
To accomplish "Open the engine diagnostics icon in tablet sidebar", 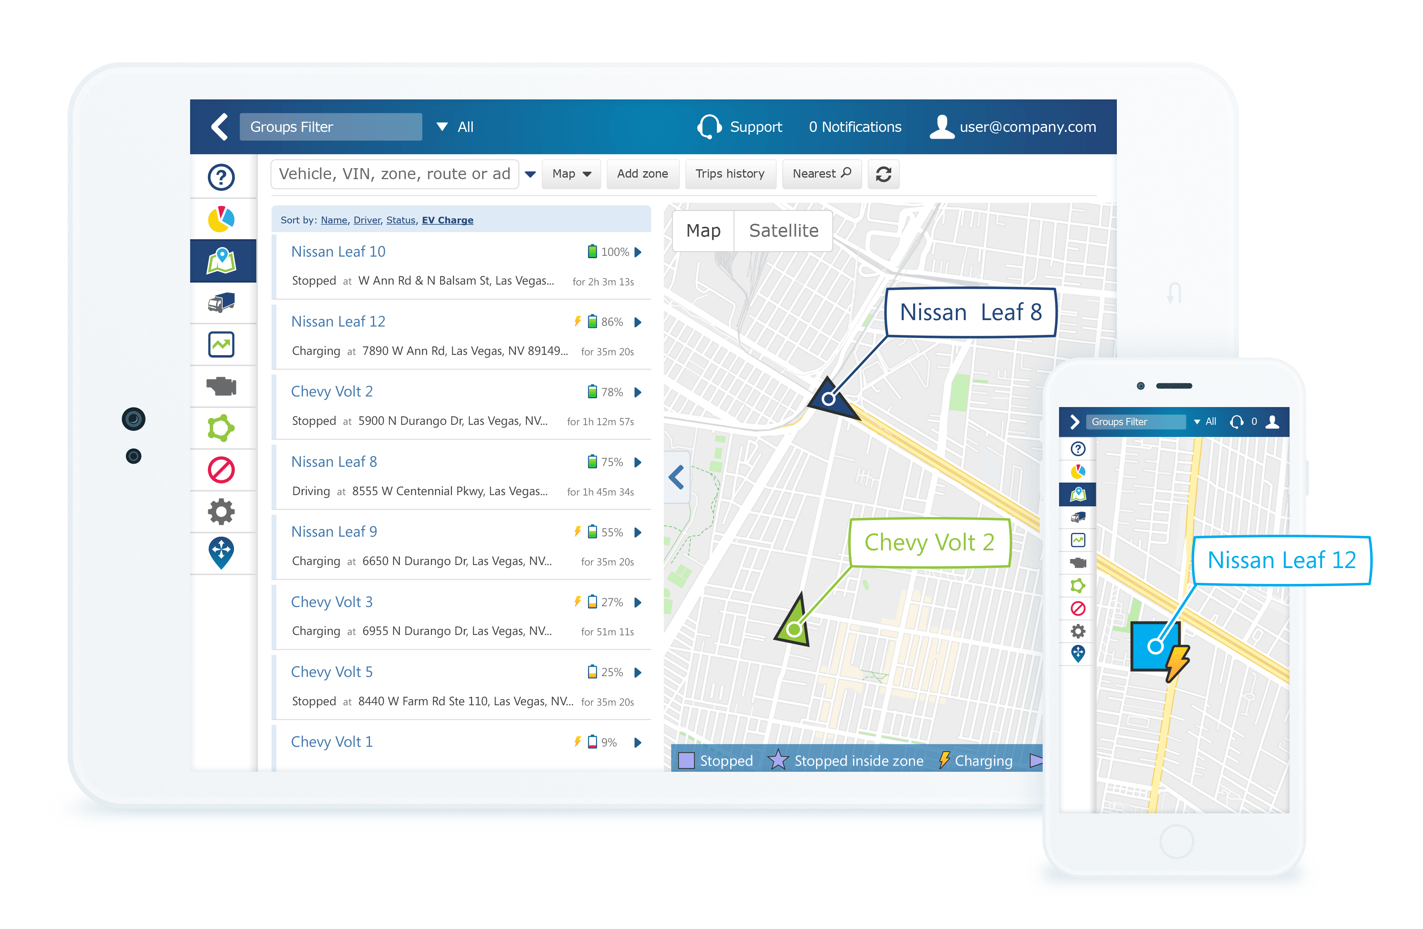I will pos(221,386).
